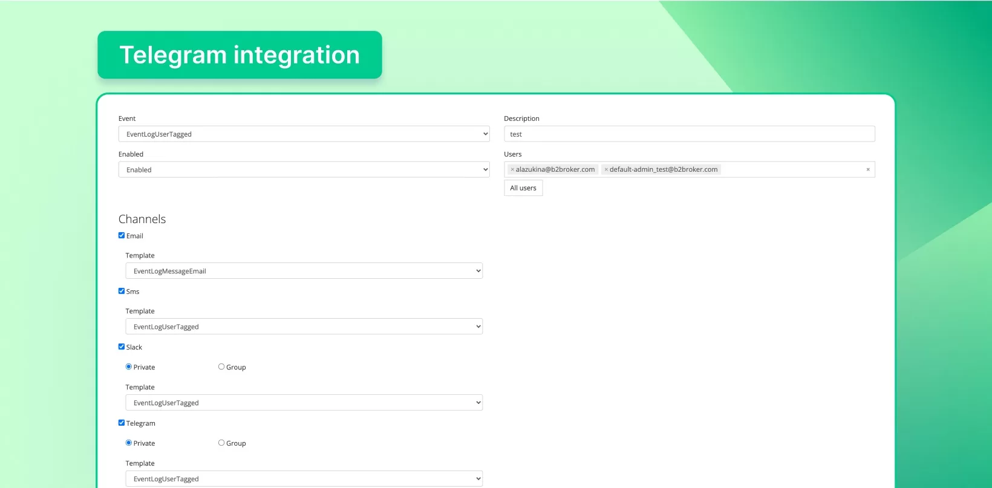Click the Channels section heading
The image size is (992, 488).
(142, 219)
